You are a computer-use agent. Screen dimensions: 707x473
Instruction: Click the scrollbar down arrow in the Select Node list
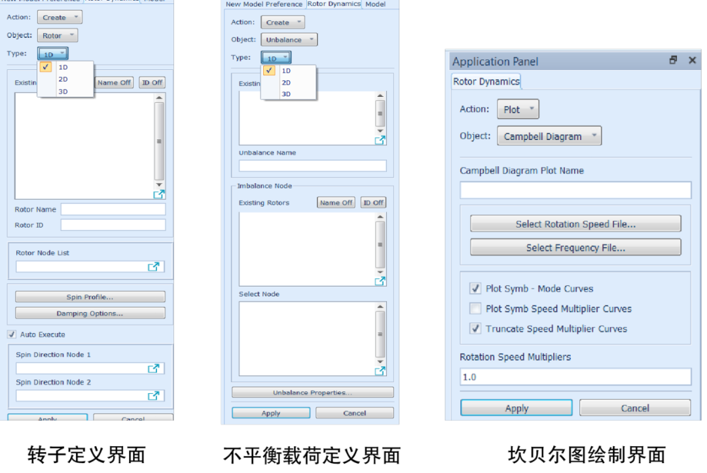380,362
